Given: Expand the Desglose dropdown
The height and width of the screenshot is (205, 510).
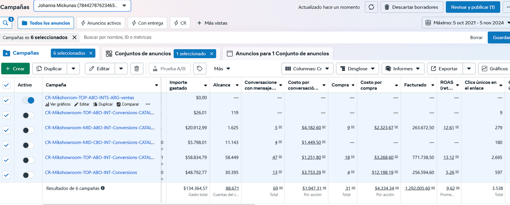Looking at the screenshot, I should pyautogui.click(x=357, y=69).
